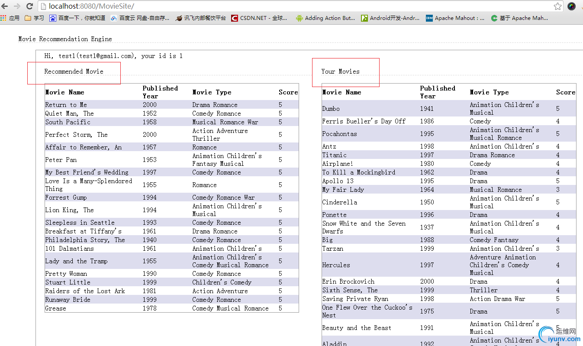Open the camera extension icon in toolbar
The height and width of the screenshot is (346, 583).
click(x=572, y=6)
